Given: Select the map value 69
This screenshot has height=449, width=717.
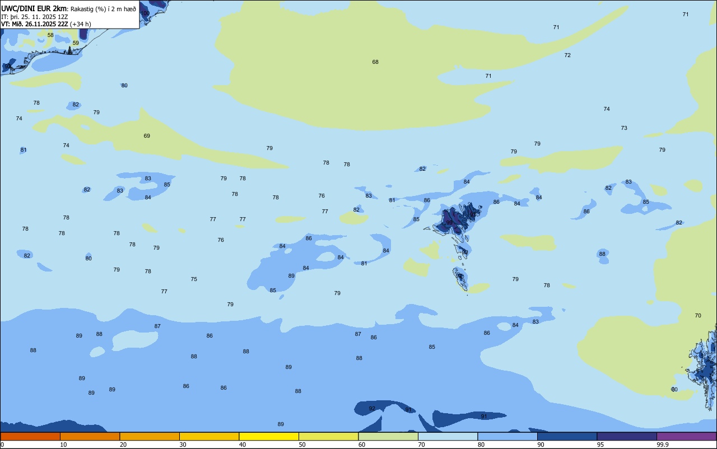Looking at the screenshot, I should pos(147,136).
